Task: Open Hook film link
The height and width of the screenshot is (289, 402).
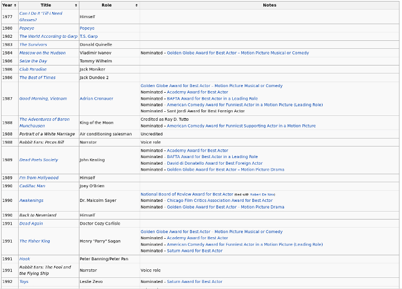Action: (25, 259)
